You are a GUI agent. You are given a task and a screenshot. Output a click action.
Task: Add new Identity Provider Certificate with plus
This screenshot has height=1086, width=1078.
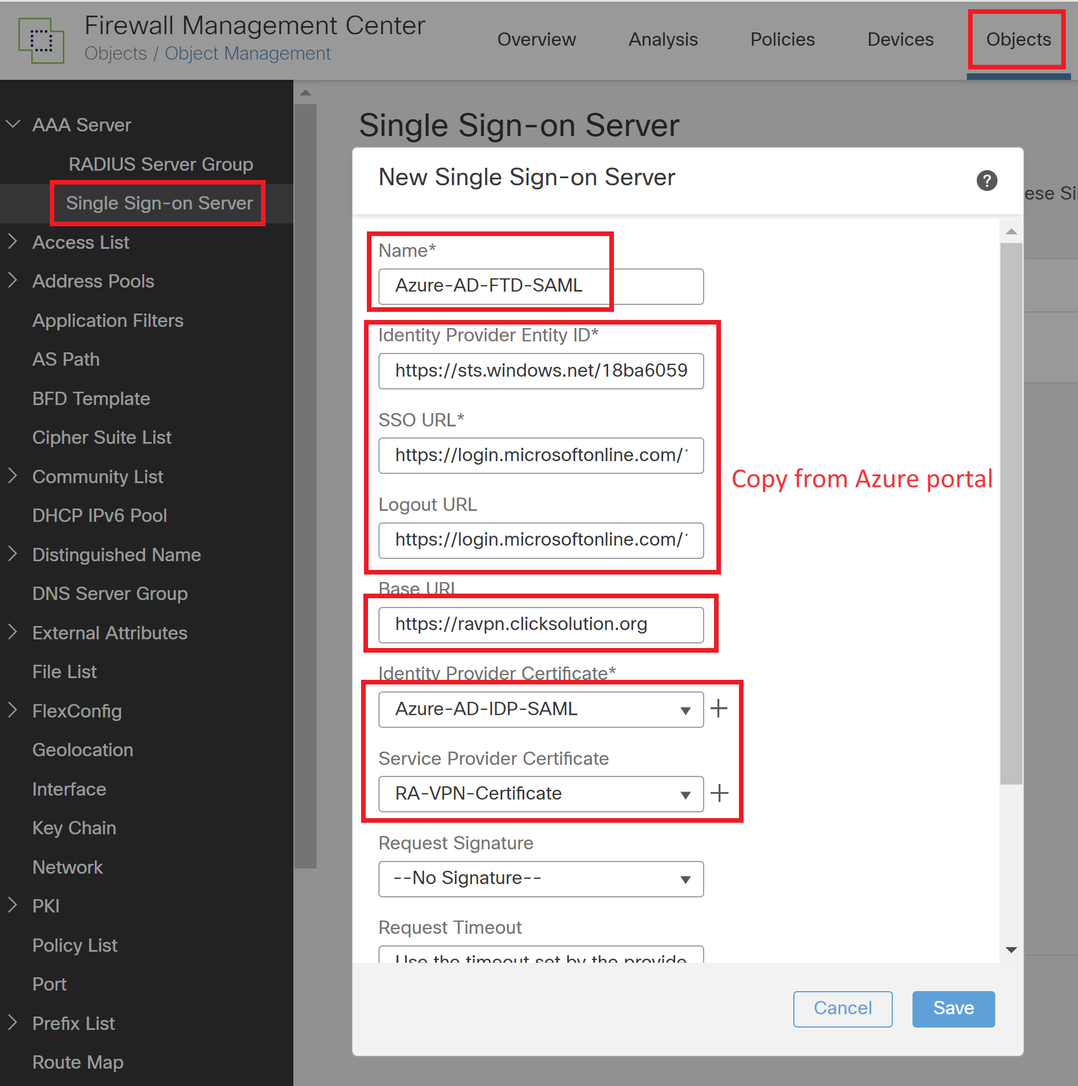point(719,708)
